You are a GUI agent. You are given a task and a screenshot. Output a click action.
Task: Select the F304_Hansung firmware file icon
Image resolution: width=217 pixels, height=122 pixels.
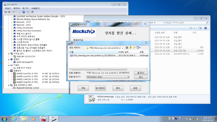click(x=71, y=55)
